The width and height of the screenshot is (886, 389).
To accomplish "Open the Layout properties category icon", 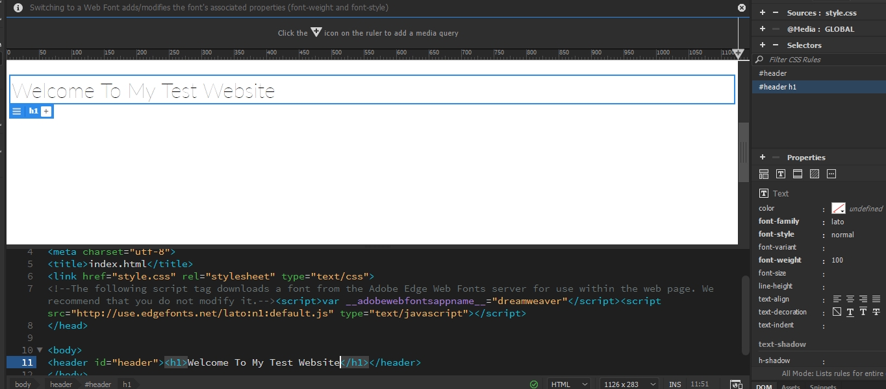I will [764, 174].
